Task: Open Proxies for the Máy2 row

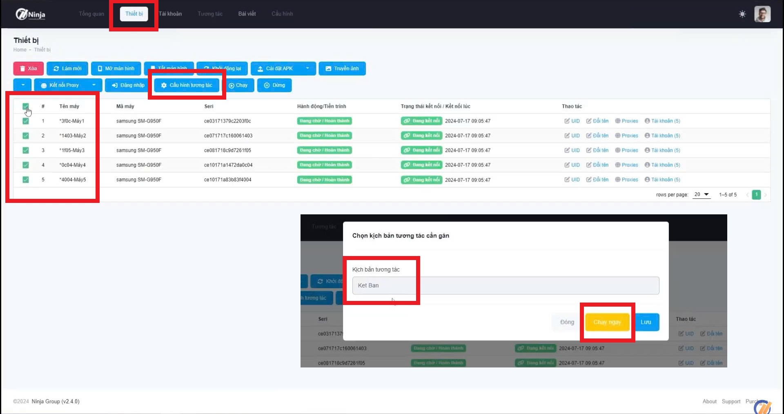Action: pyautogui.click(x=626, y=136)
